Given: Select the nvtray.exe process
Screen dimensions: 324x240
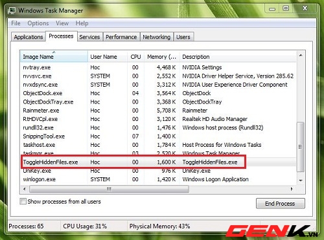Looking at the screenshot, I should tap(159, 67).
